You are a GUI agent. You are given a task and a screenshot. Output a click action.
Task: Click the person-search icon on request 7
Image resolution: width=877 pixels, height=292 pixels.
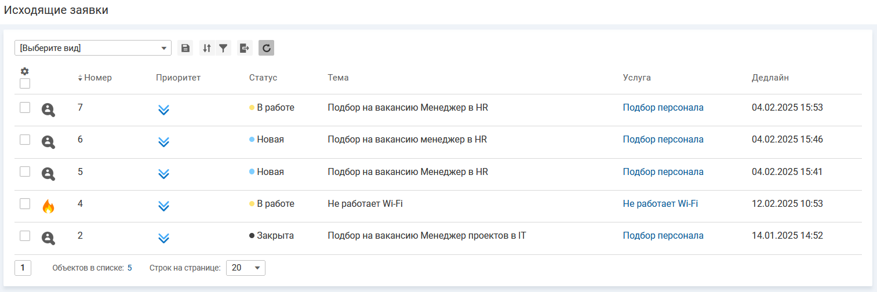point(48,110)
